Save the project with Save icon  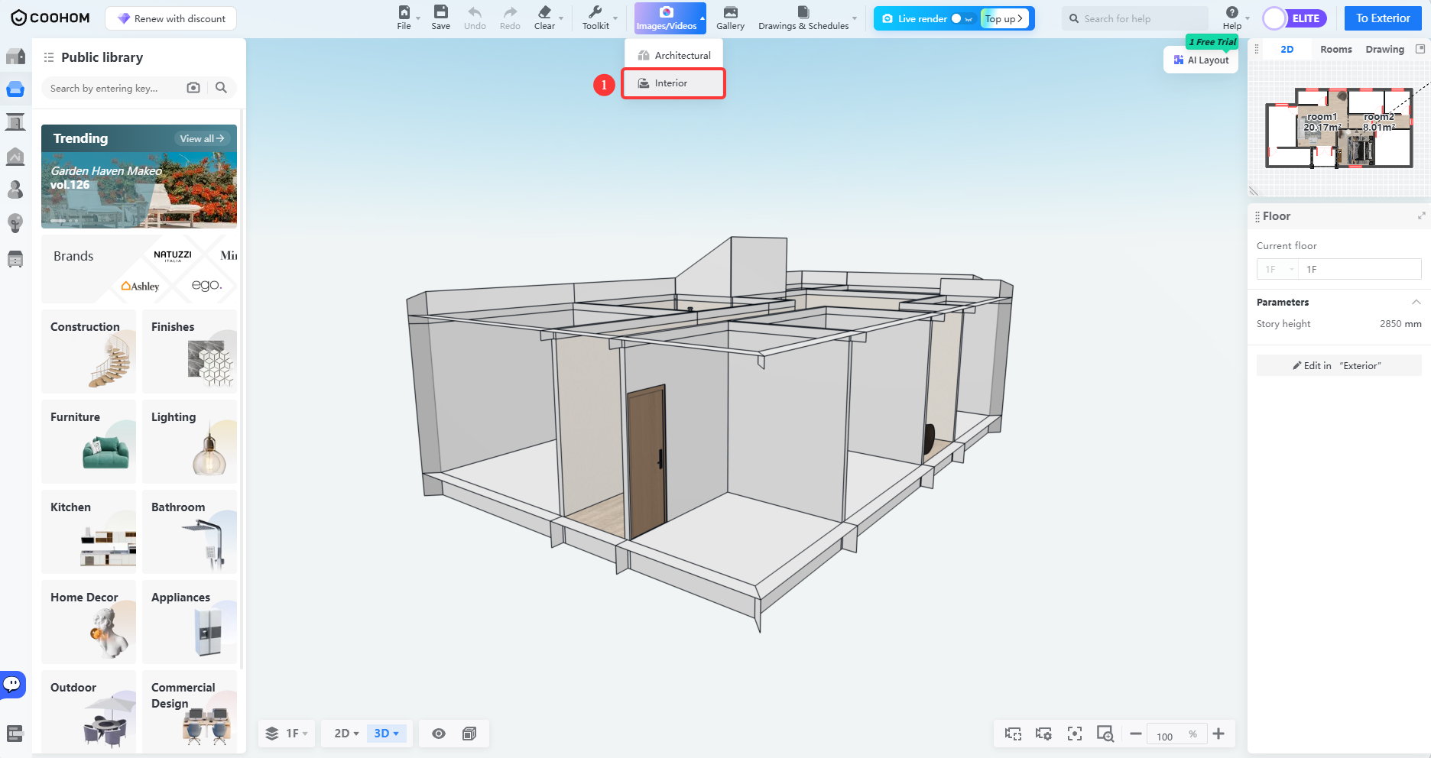(x=440, y=12)
